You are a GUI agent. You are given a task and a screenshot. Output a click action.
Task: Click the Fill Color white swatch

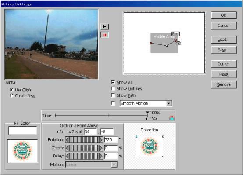23,131
